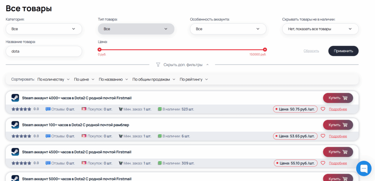Buy the 4500+ hours Dota2 account
The width and height of the screenshot is (375, 181).
338,152
